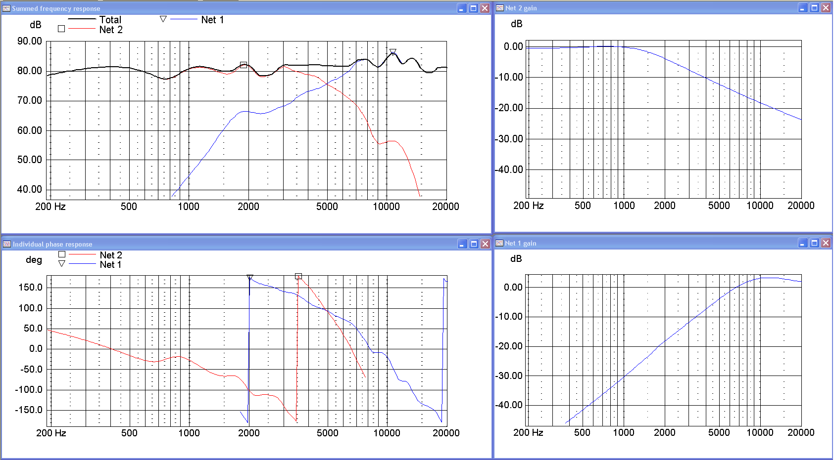Click the 'Total' legend label in summed response
Viewport: 834px width, 460px height.
[110, 20]
